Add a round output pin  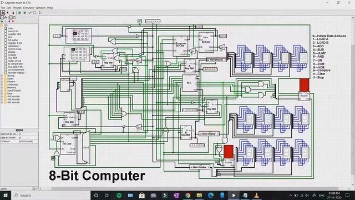[x=24, y=13]
